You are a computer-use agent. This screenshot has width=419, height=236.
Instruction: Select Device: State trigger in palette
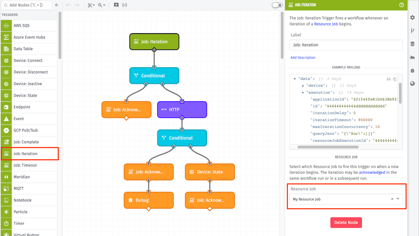coord(29,95)
